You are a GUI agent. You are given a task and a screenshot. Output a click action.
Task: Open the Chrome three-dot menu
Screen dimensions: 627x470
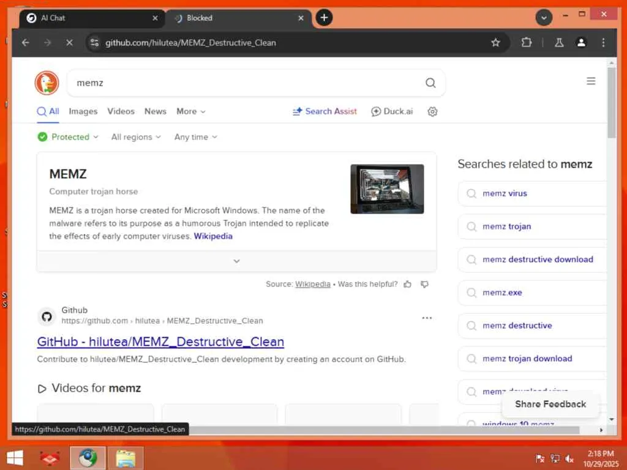[x=603, y=42]
